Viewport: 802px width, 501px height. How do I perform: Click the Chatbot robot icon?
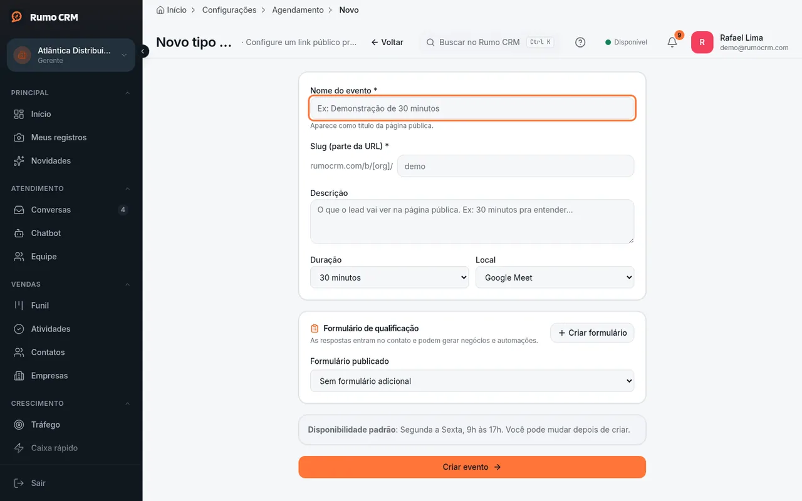point(19,233)
